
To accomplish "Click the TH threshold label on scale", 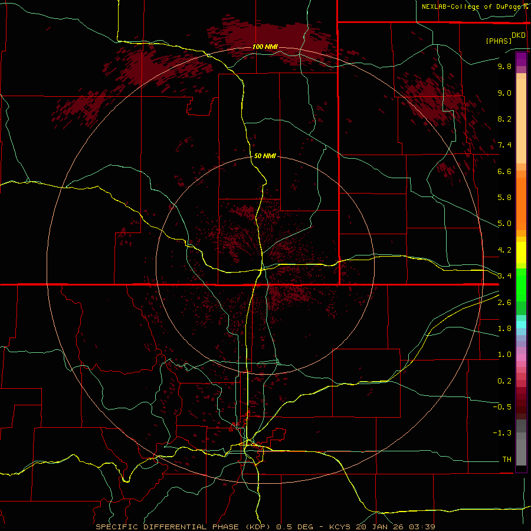I will (507, 460).
